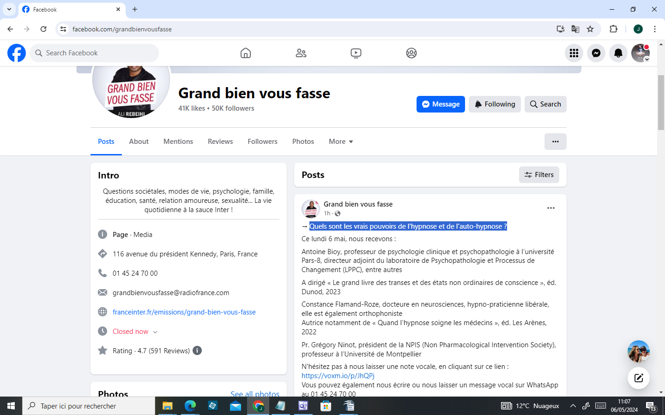This screenshot has width=665, height=415.
Task: Click the taskbar search box
Action: click(x=89, y=406)
